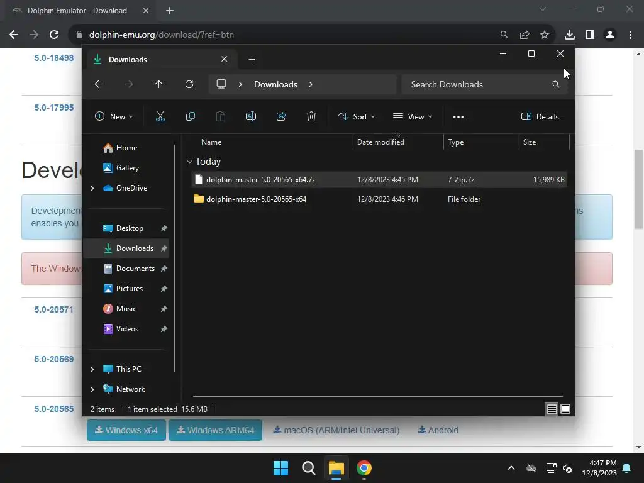
Task: Open Chrome downloads icon in browser toolbar
Action: tap(570, 35)
